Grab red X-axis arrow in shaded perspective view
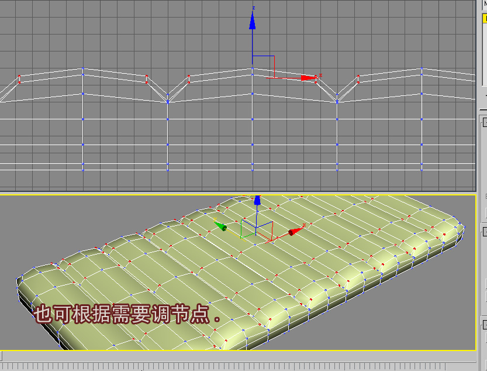Viewport: 487px width, 371px height. (296, 231)
